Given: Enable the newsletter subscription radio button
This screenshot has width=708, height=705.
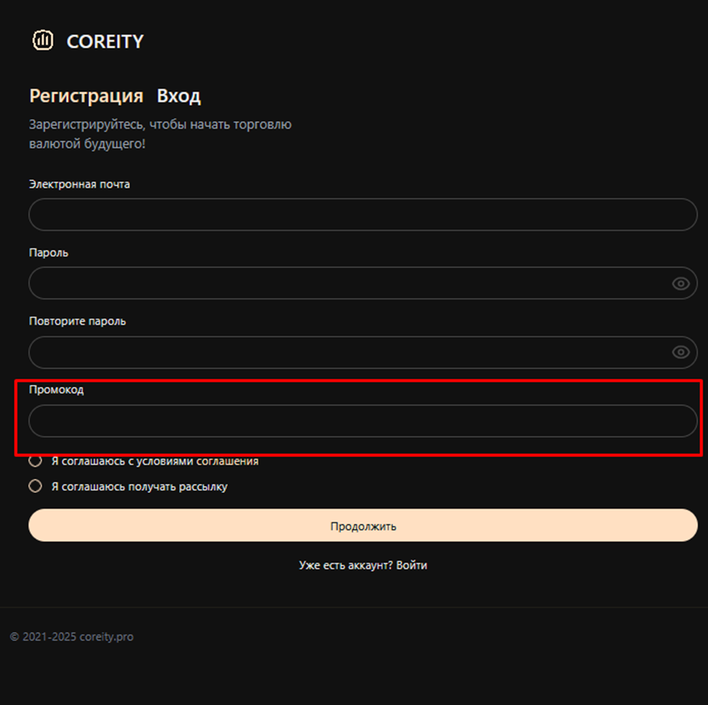Looking at the screenshot, I should (35, 487).
